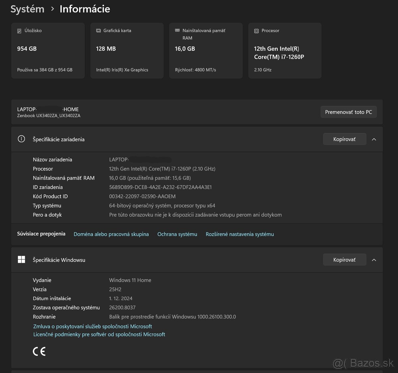
Task: Open Zmluva o poskytovaní služieb Microsoft link
Action: pos(93,326)
